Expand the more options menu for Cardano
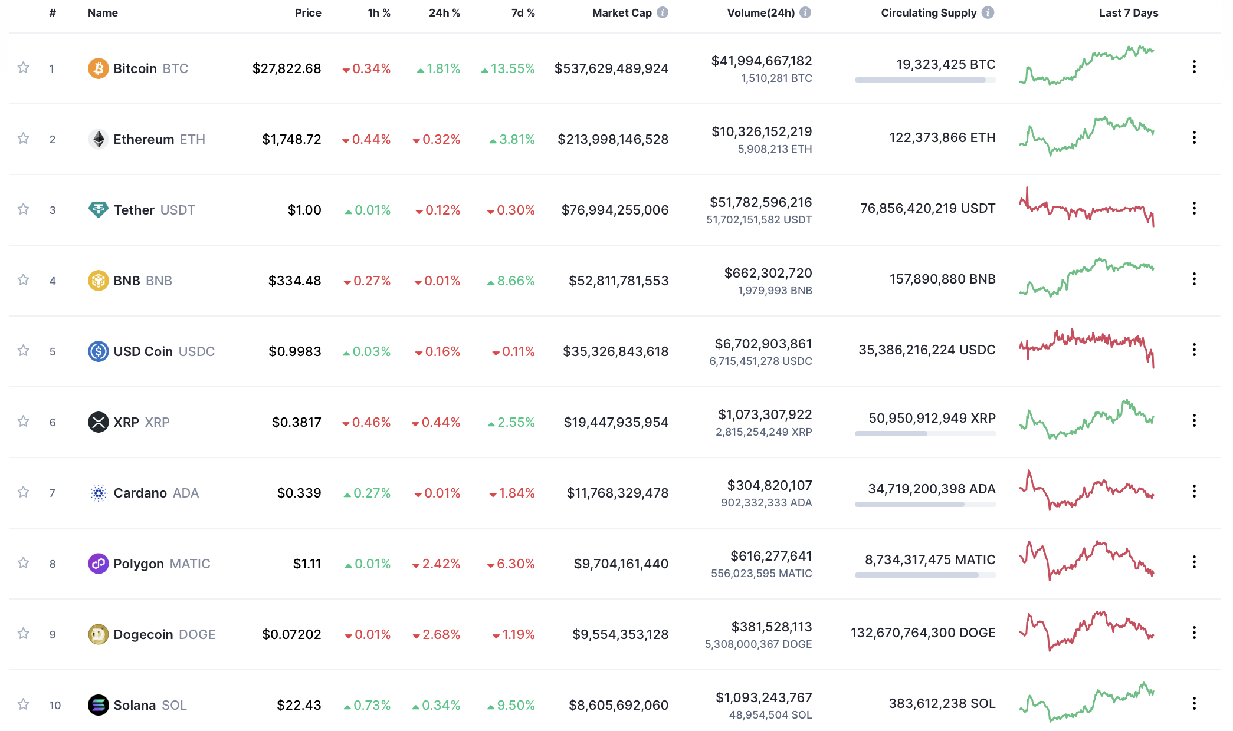 point(1194,491)
